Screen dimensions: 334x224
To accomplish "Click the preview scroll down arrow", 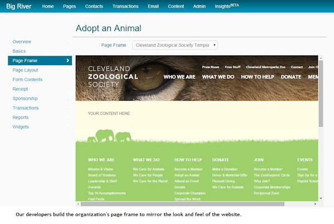I will pos(321,198).
